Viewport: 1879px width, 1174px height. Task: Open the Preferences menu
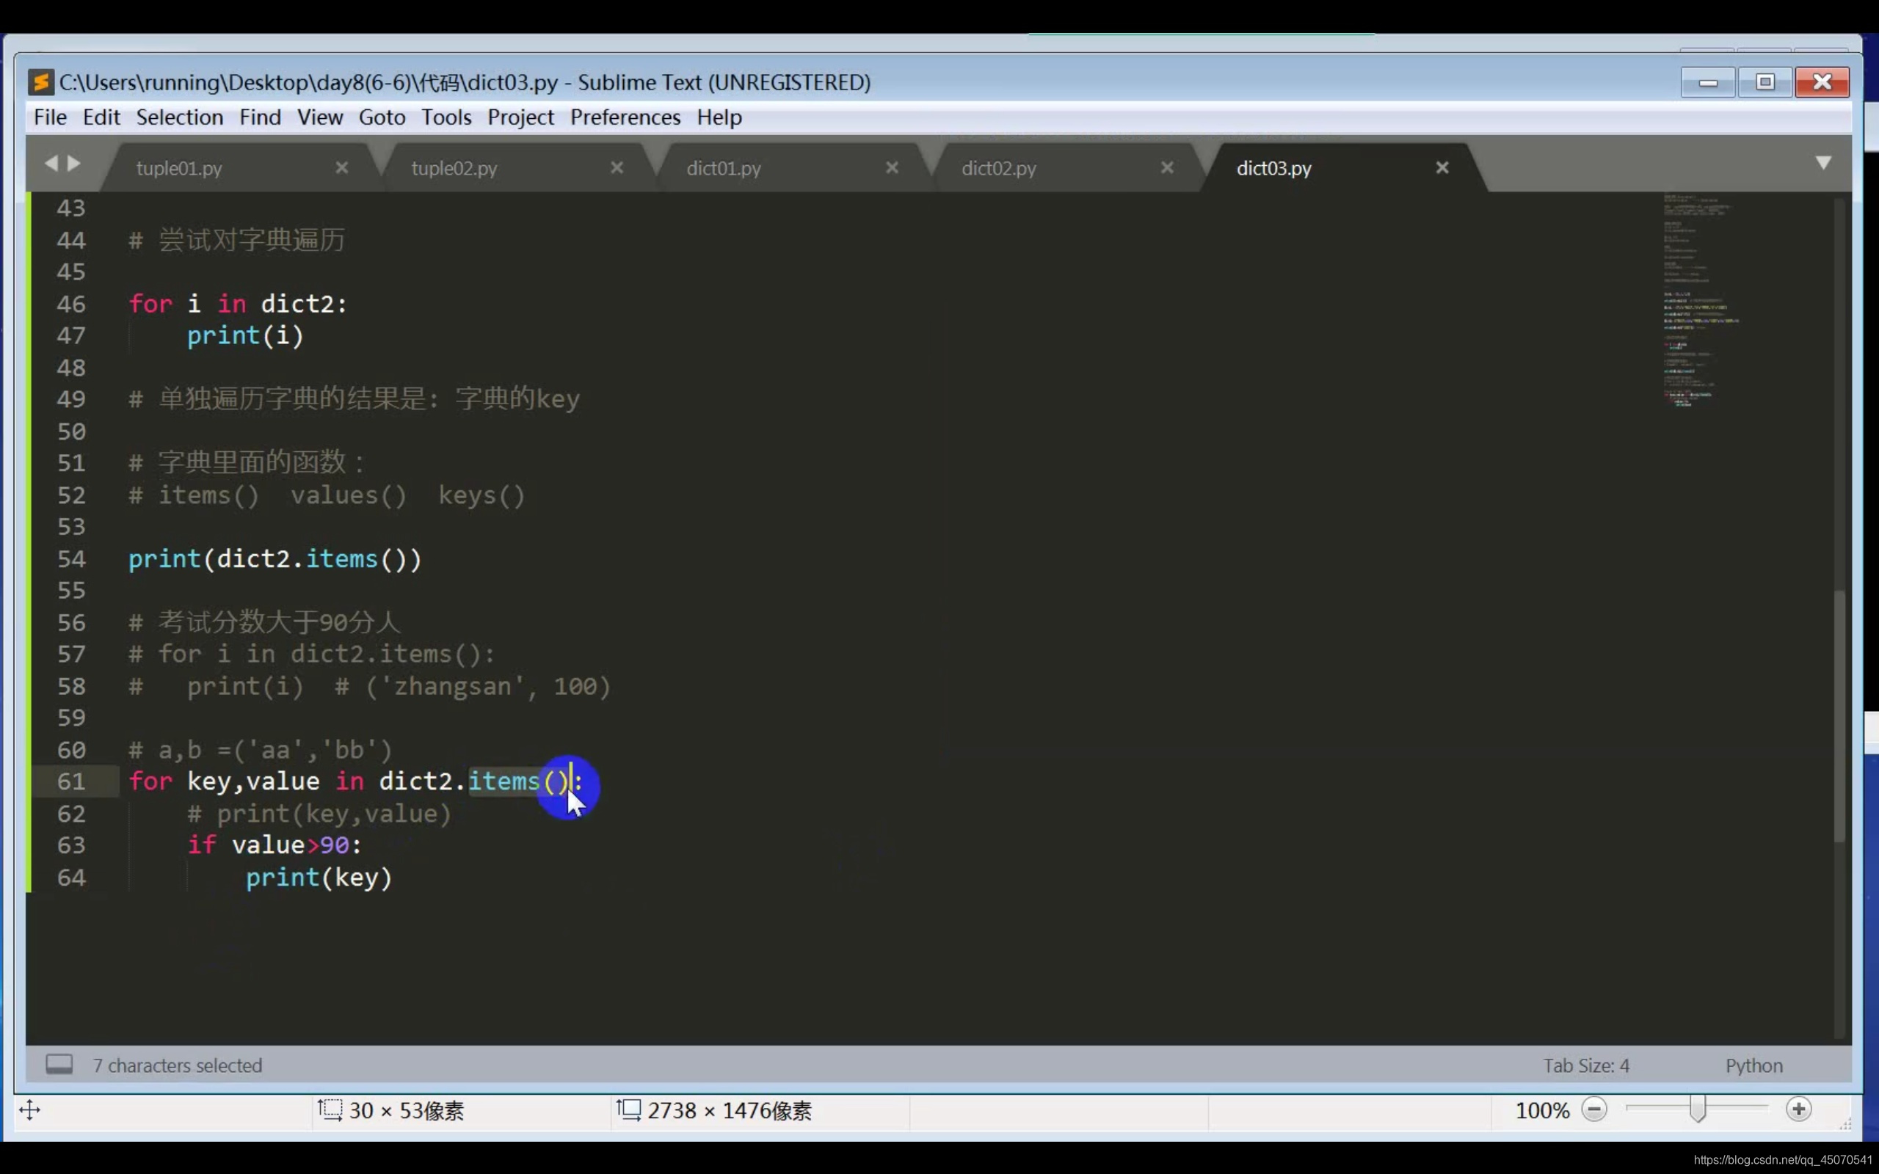(625, 117)
